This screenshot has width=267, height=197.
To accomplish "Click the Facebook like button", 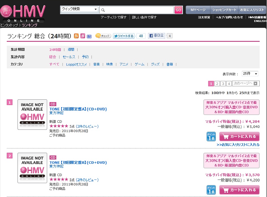I will click(157, 36).
